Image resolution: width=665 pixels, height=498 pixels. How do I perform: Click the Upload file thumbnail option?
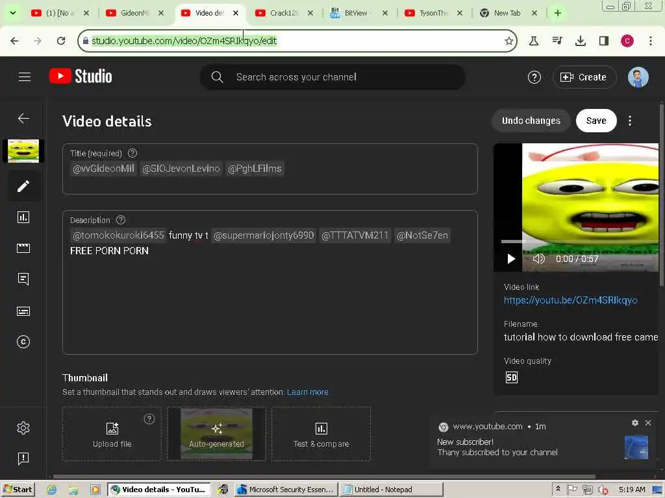112,434
